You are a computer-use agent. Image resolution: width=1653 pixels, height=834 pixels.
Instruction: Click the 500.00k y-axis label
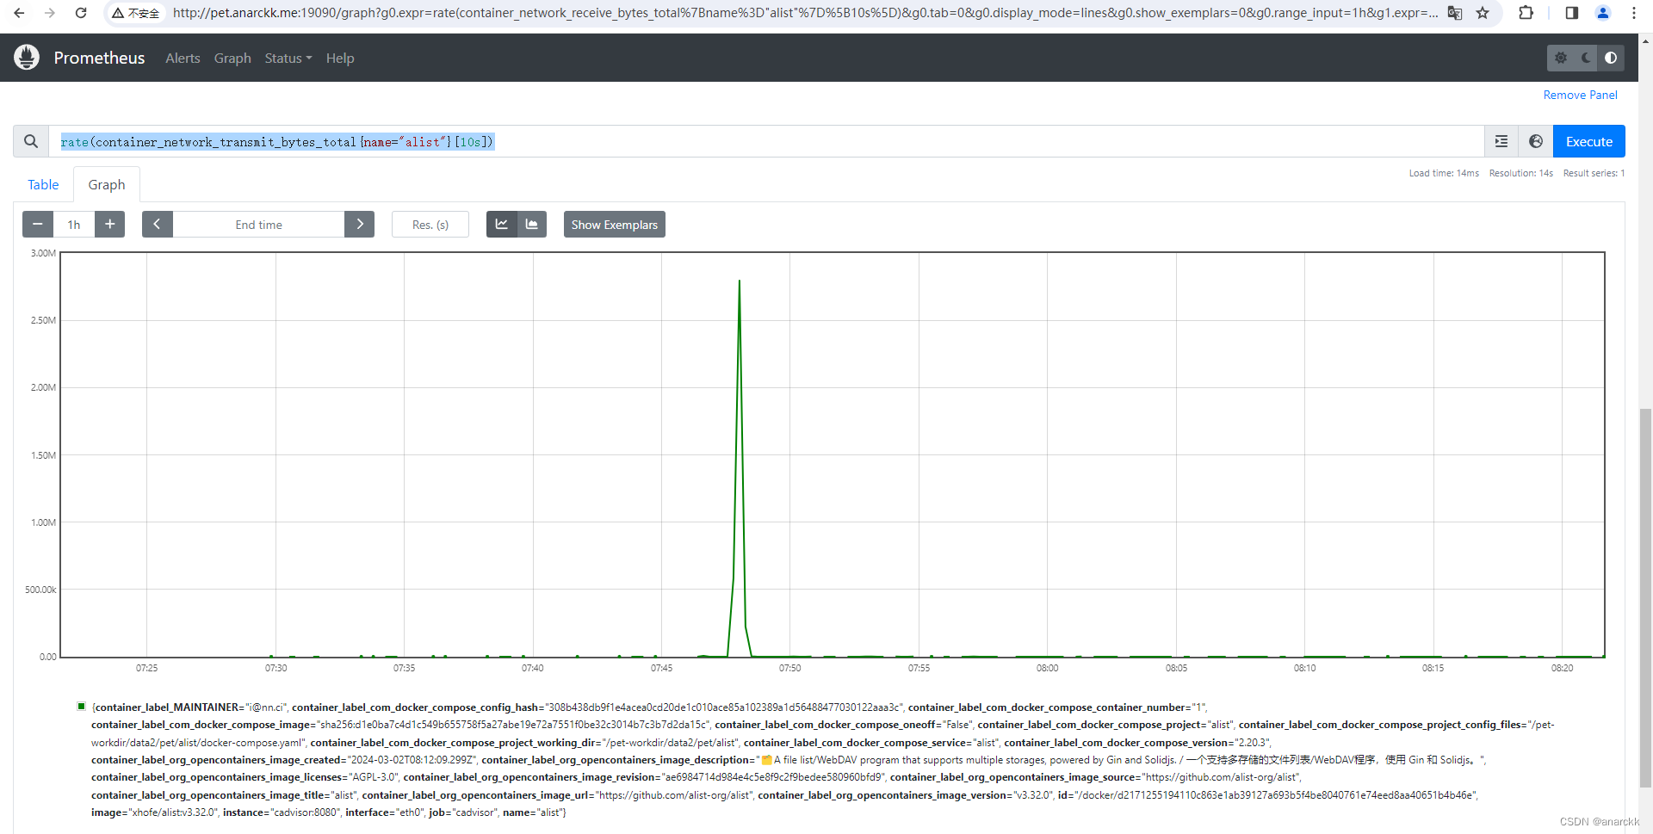(x=40, y=590)
